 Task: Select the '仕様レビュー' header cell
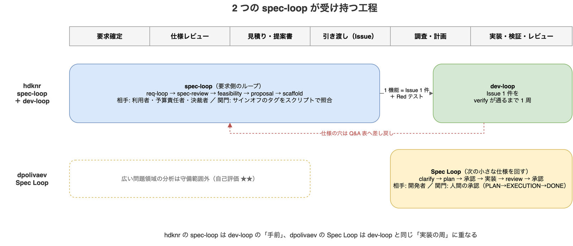point(190,36)
